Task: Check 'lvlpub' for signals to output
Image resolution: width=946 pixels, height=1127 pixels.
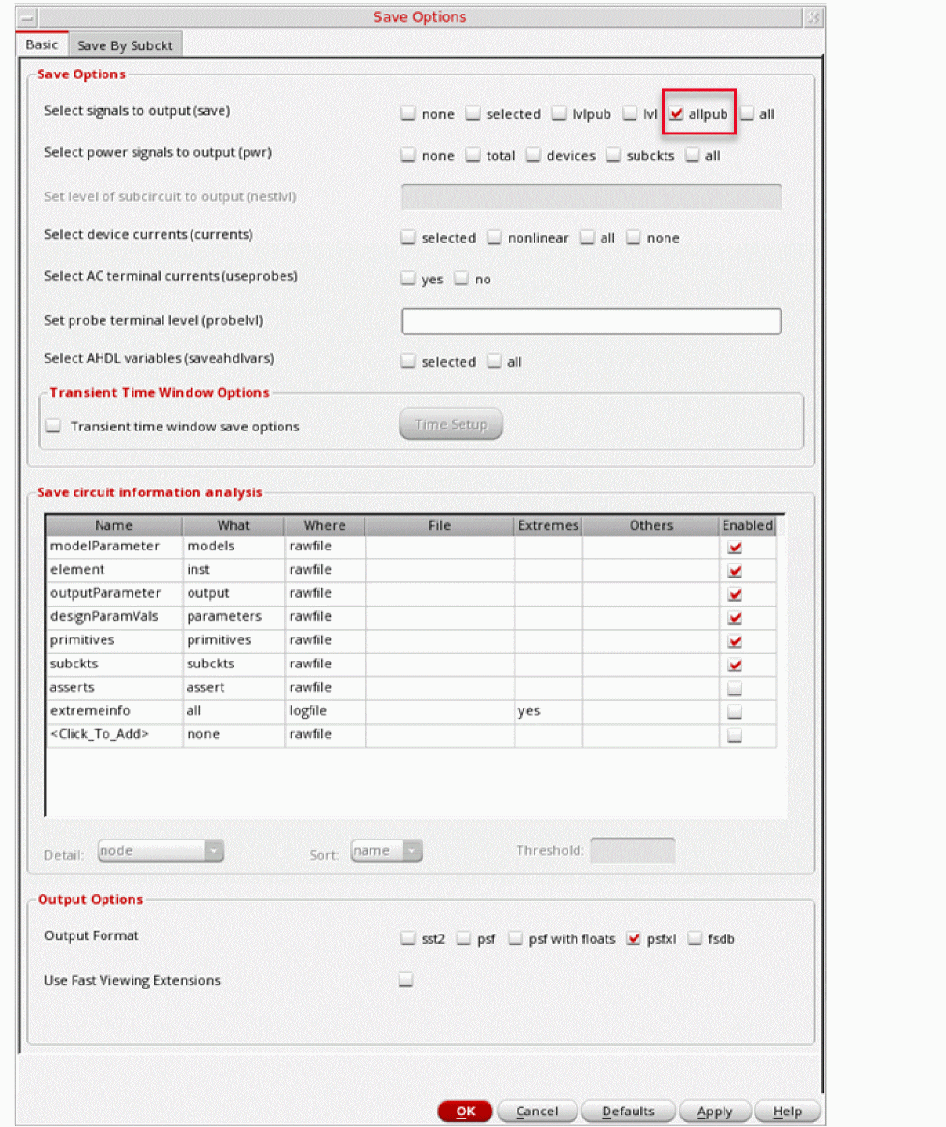Action: (x=559, y=113)
